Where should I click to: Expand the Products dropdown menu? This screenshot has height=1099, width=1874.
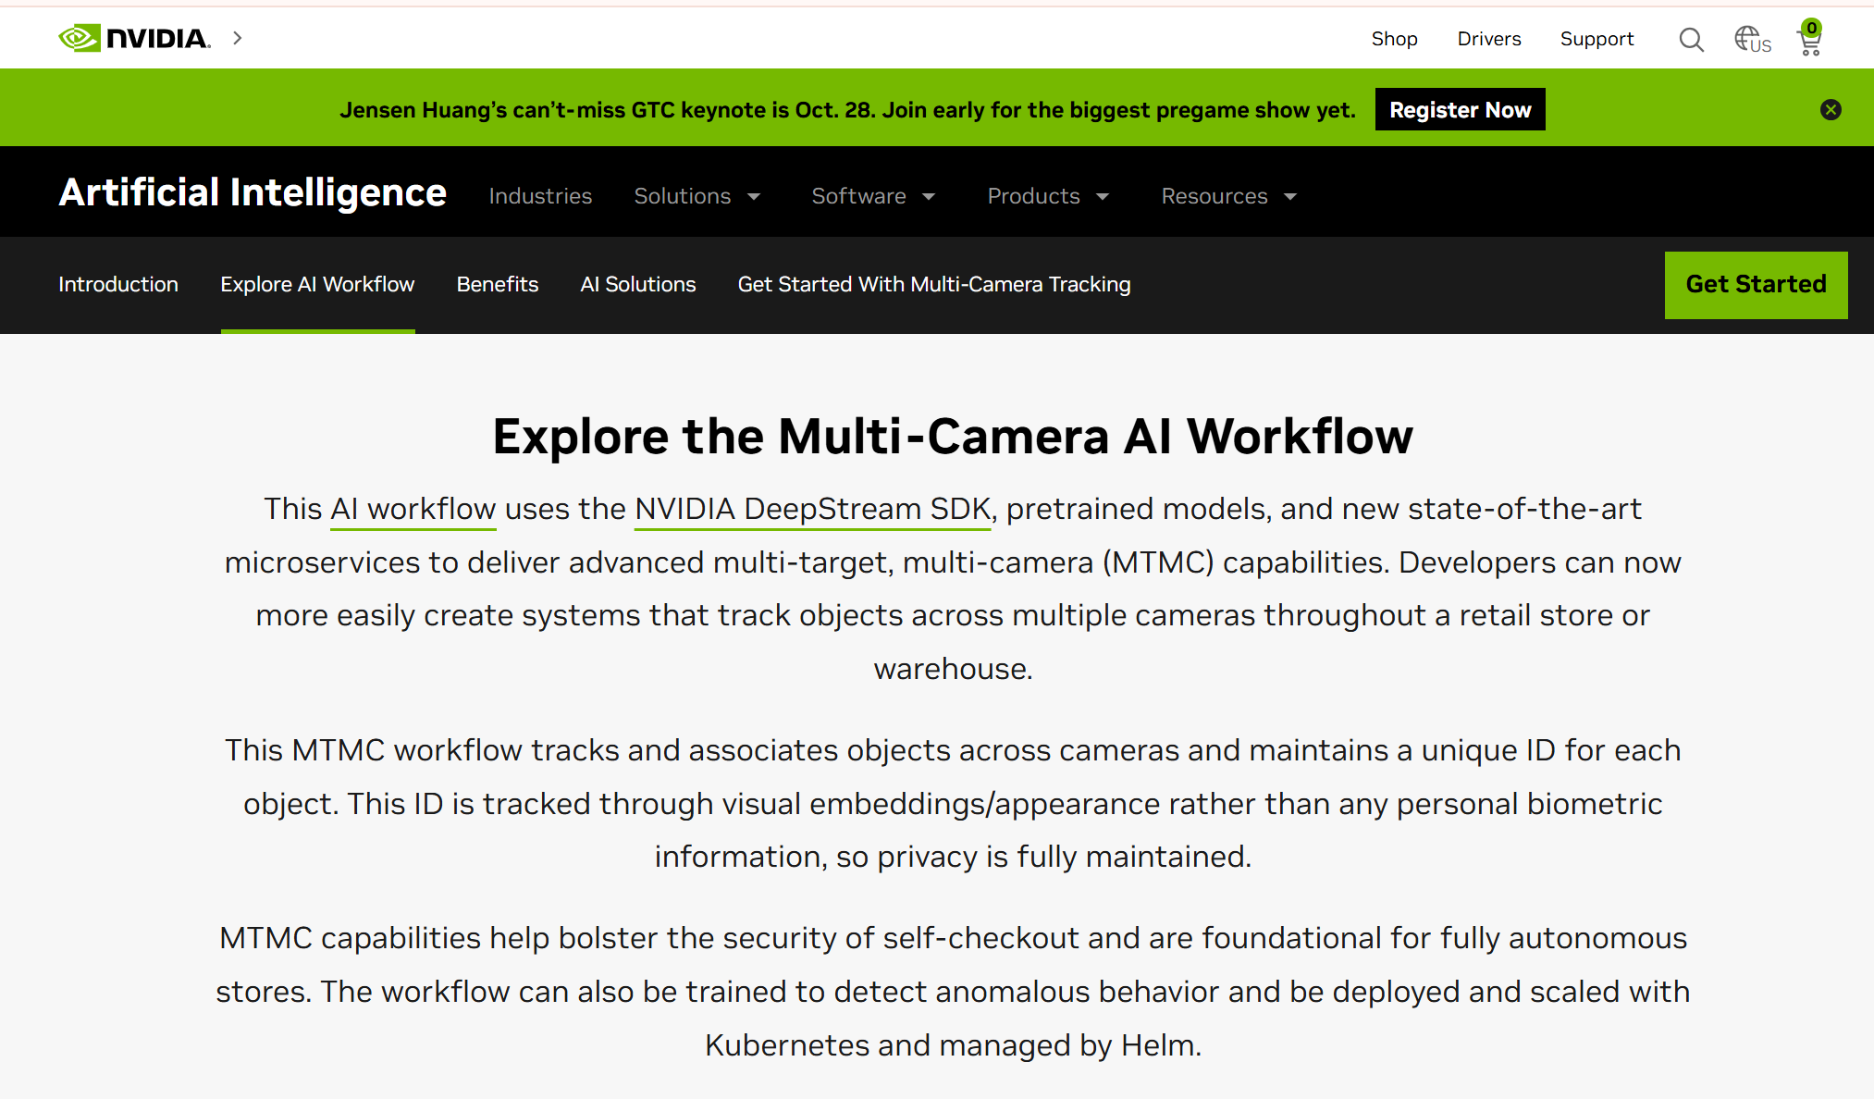pos(1048,196)
